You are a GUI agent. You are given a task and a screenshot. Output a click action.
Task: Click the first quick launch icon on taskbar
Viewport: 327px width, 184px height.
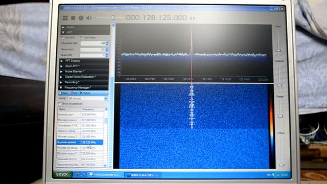click(77, 174)
